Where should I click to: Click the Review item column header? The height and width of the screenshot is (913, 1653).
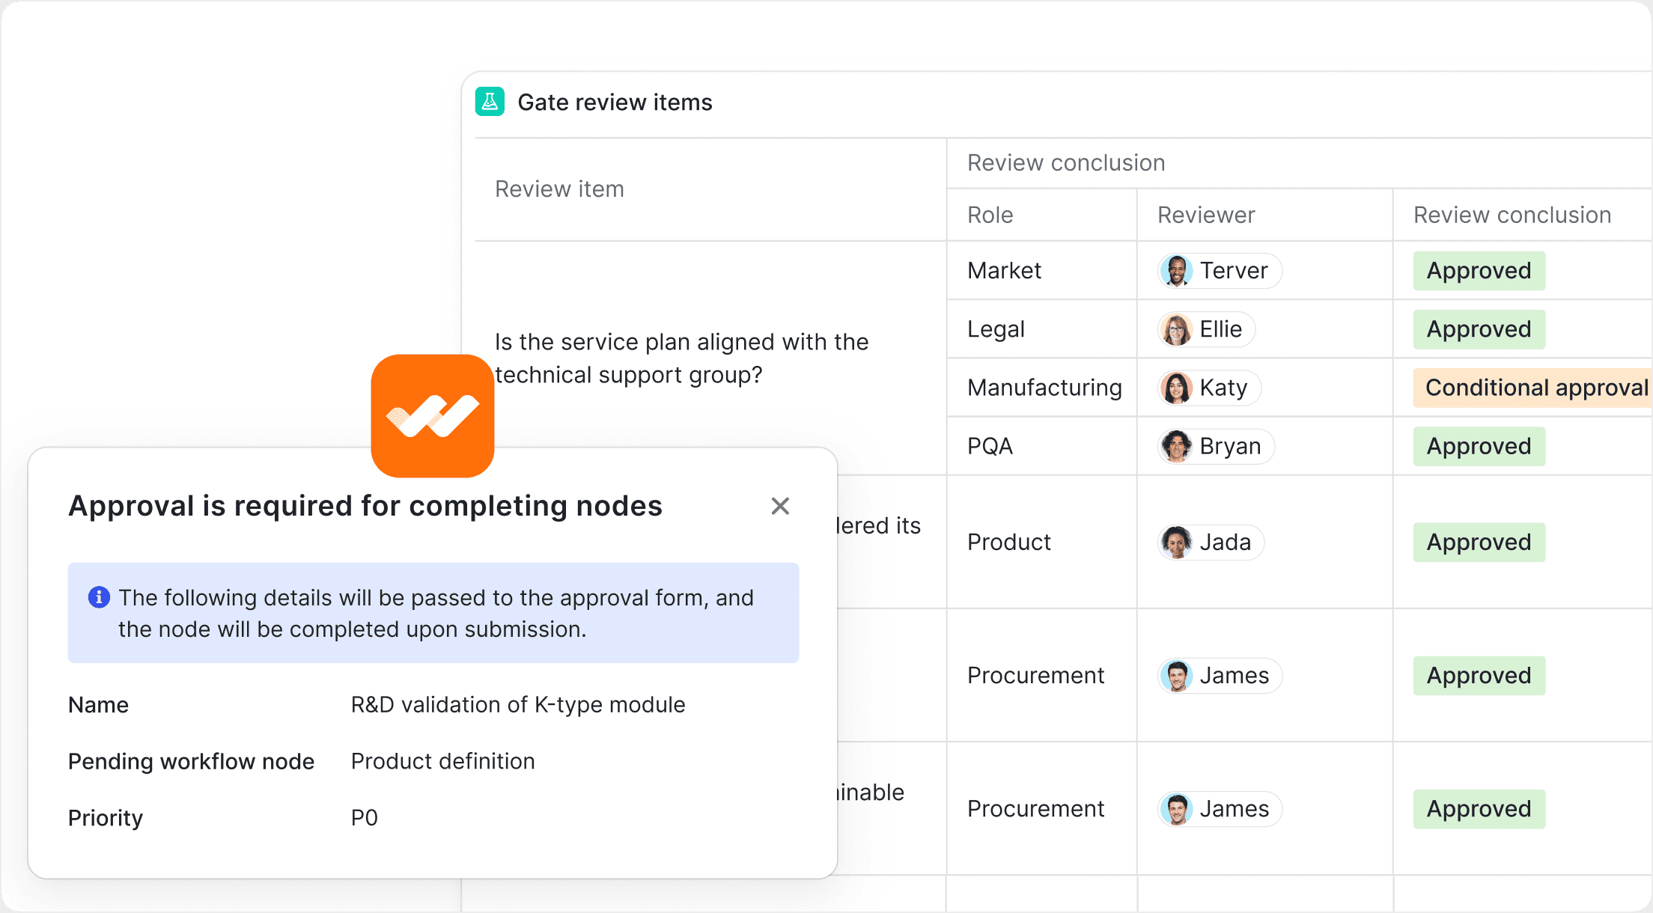click(x=559, y=189)
